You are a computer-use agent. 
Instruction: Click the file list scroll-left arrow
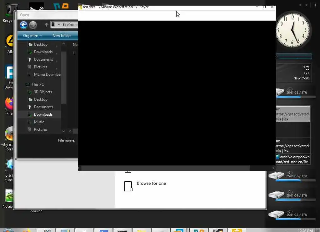click(70, 131)
